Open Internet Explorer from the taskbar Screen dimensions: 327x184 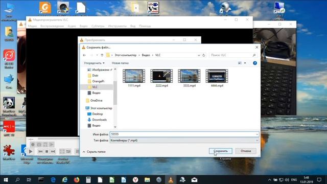click(x=65, y=179)
